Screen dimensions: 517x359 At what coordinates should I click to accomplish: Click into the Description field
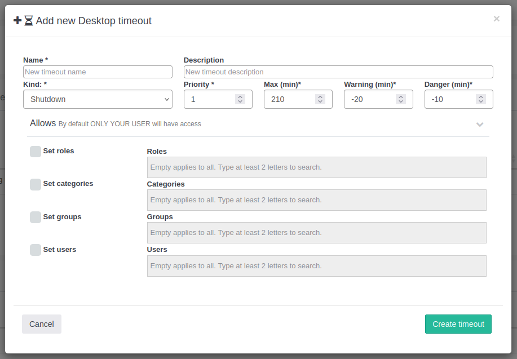click(x=338, y=72)
